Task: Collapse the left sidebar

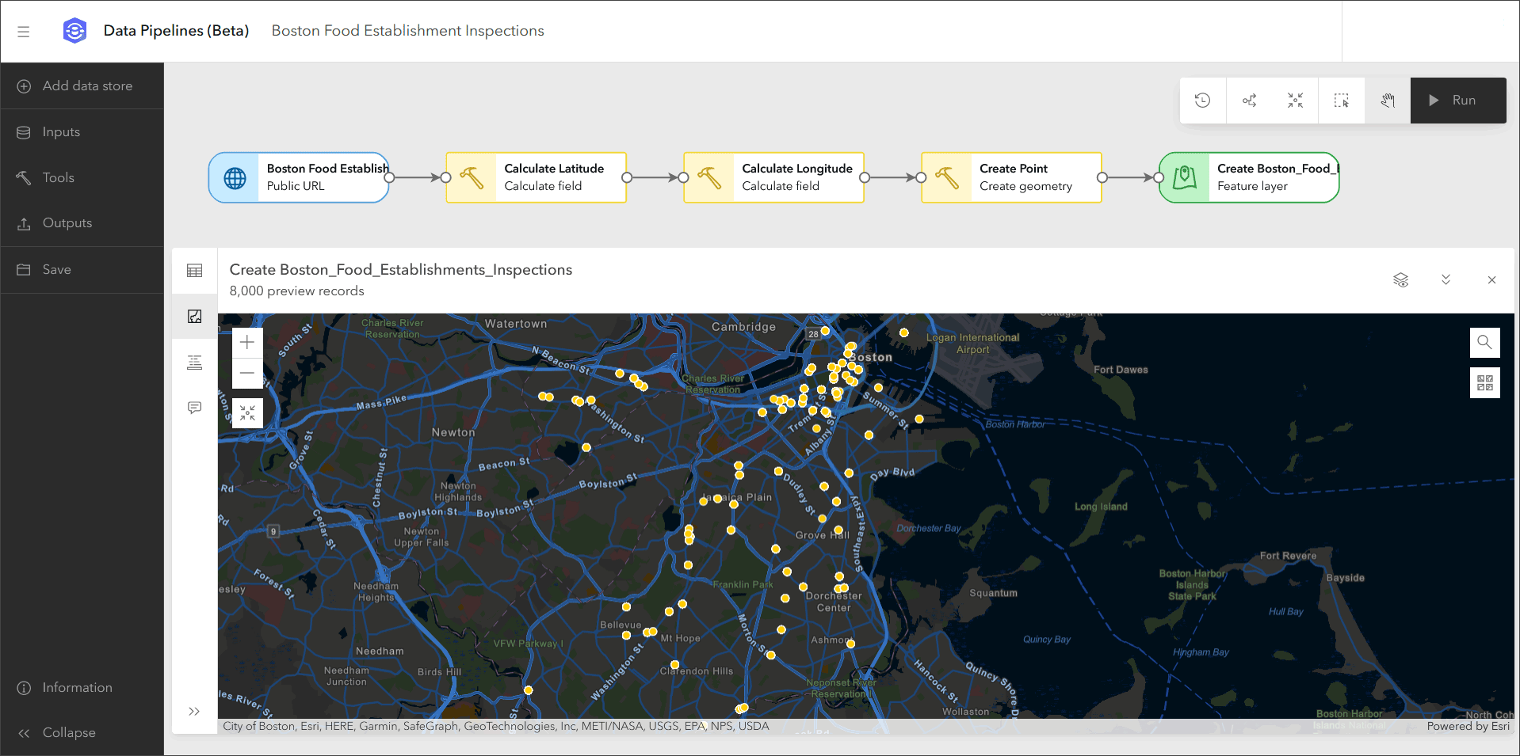Action: click(x=68, y=733)
